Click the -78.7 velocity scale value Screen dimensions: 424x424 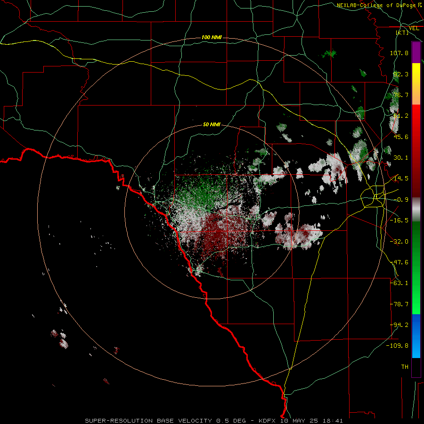click(x=399, y=304)
